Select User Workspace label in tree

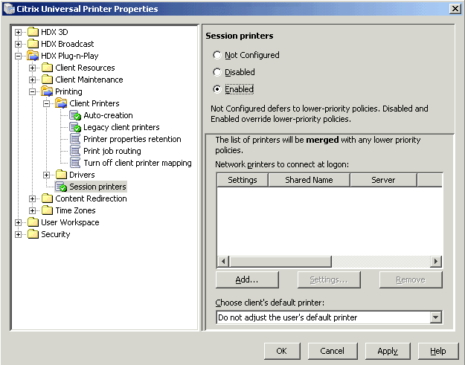(x=70, y=222)
